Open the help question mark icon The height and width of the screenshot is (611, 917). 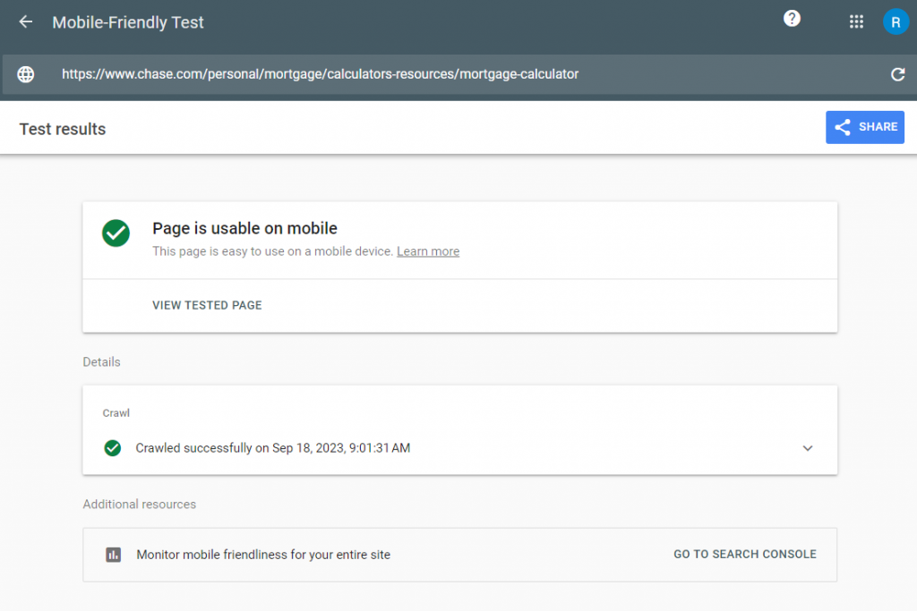(x=792, y=19)
